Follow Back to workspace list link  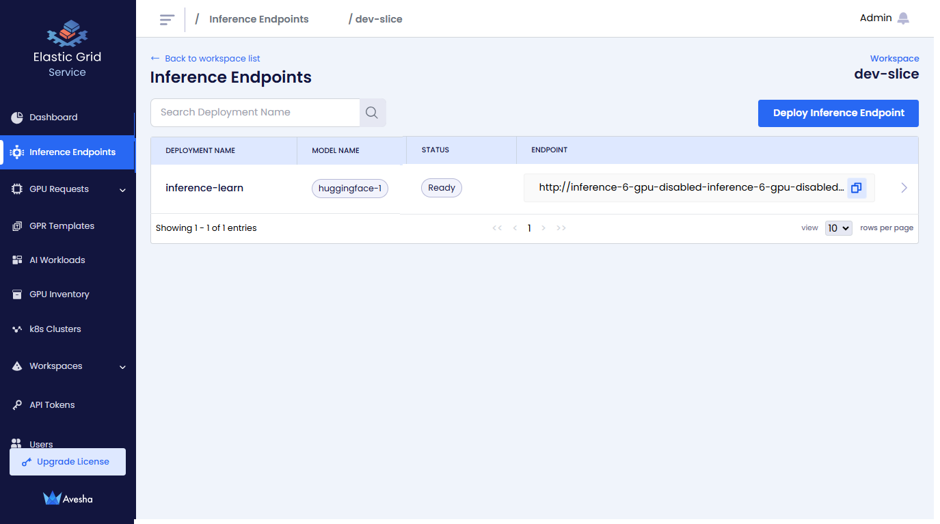pyautogui.click(x=212, y=59)
